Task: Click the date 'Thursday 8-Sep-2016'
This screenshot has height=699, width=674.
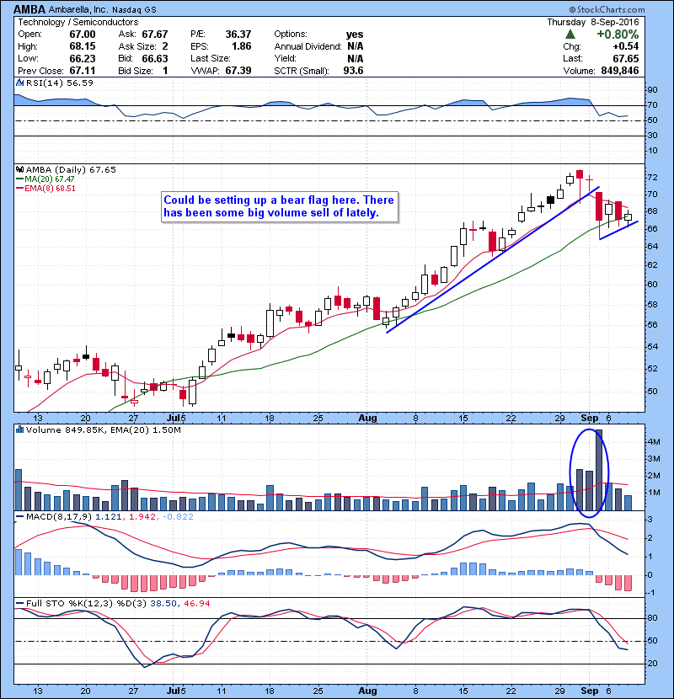Action: pos(593,22)
